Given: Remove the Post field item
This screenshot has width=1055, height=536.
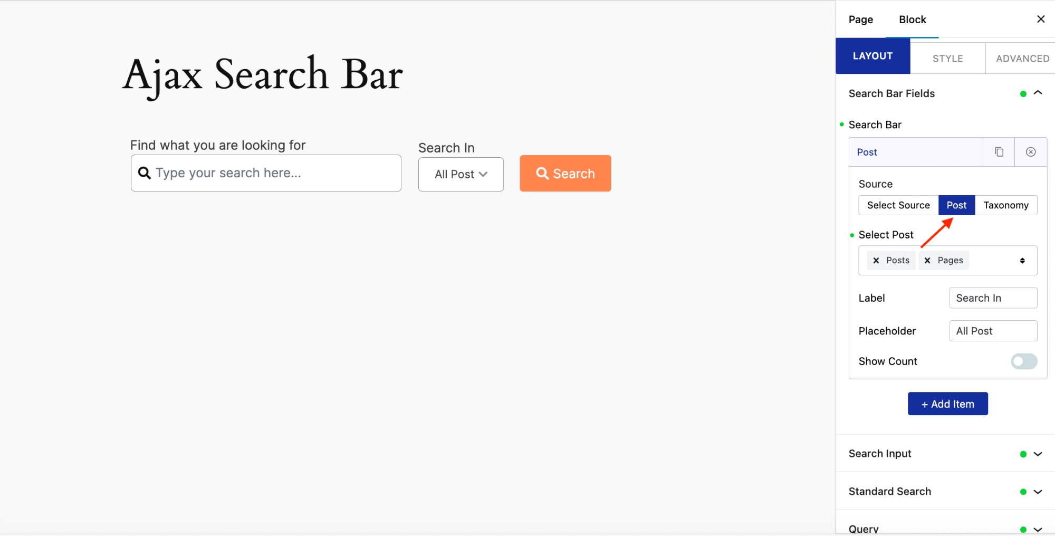Looking at the screenshot, I should [x=1030, y=152].
